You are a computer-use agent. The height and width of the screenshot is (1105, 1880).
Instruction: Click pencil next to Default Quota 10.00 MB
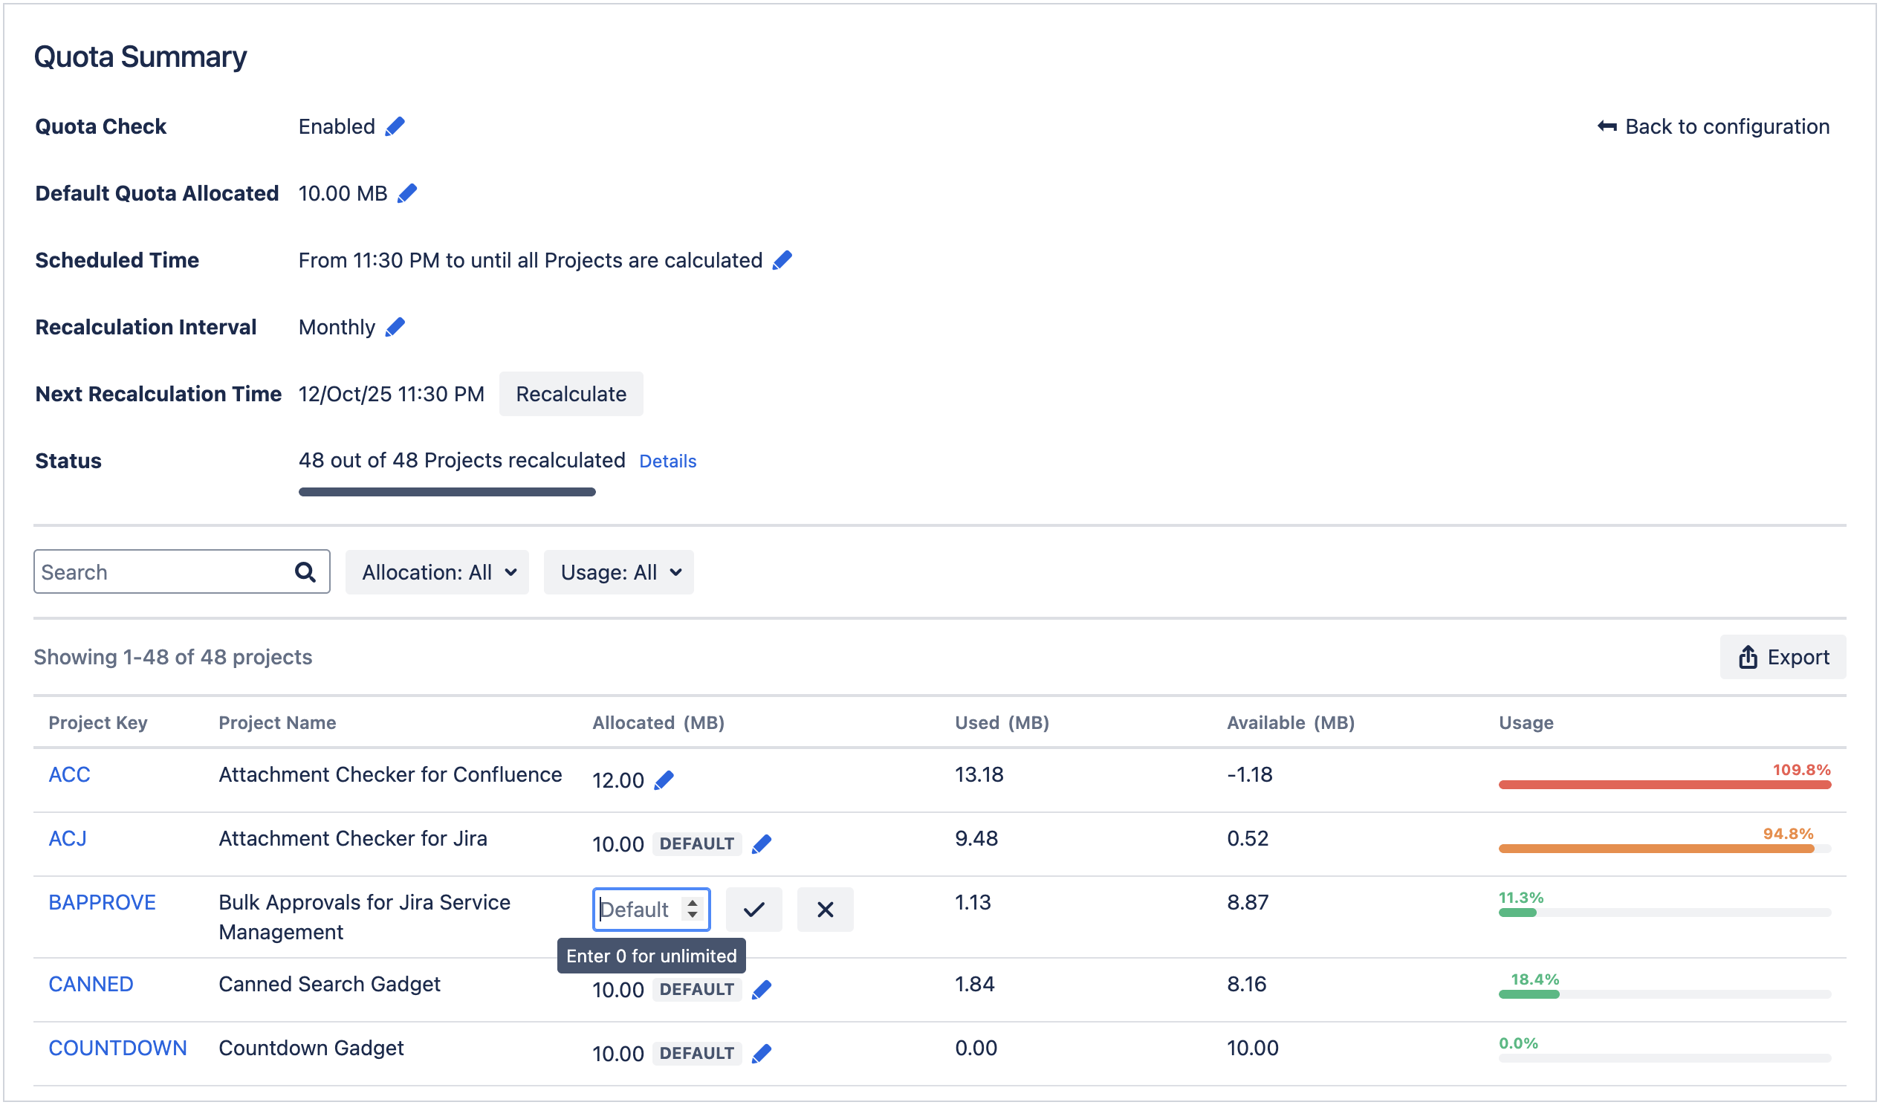[x=407, y=194]
